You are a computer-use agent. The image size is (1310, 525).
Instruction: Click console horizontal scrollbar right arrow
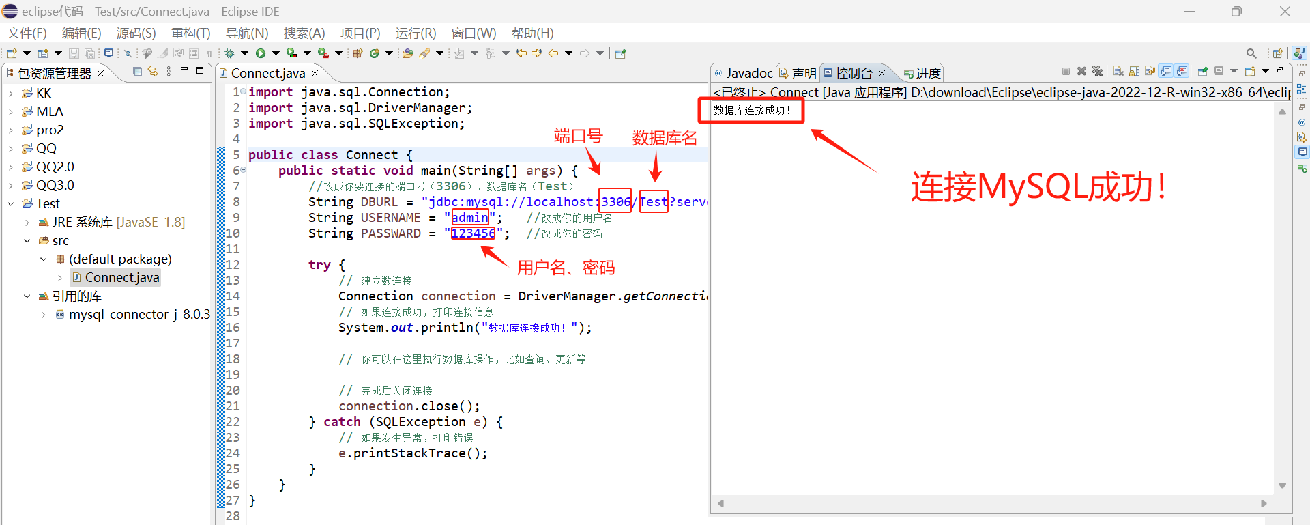coord(1264,503)
